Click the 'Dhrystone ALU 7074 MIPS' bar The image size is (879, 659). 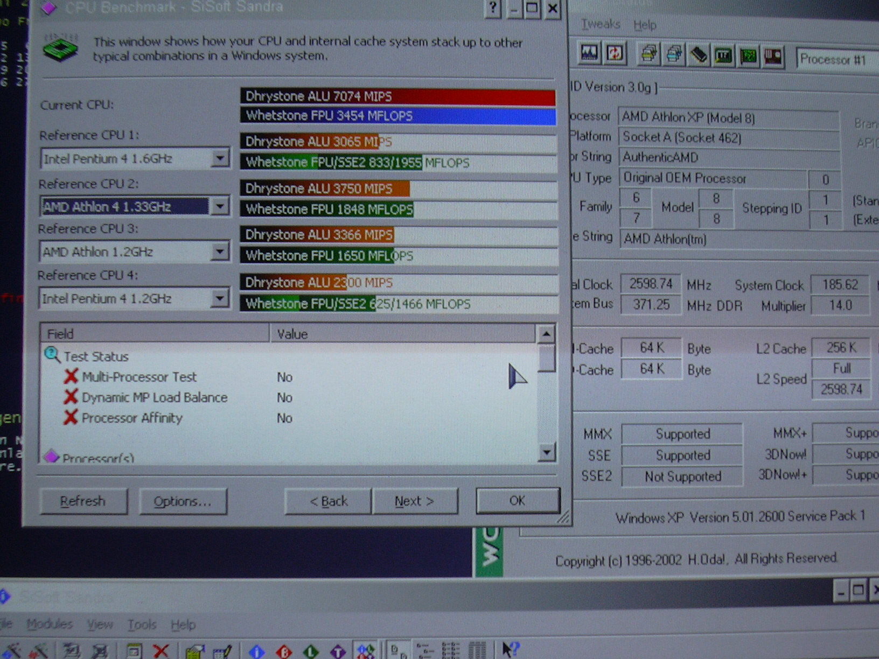pos(397,96)
